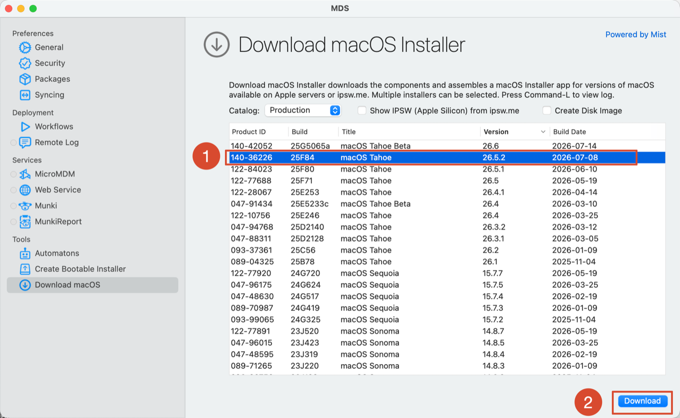Open General preferences icon
The image size is (680, 418).
click(25, 47)
